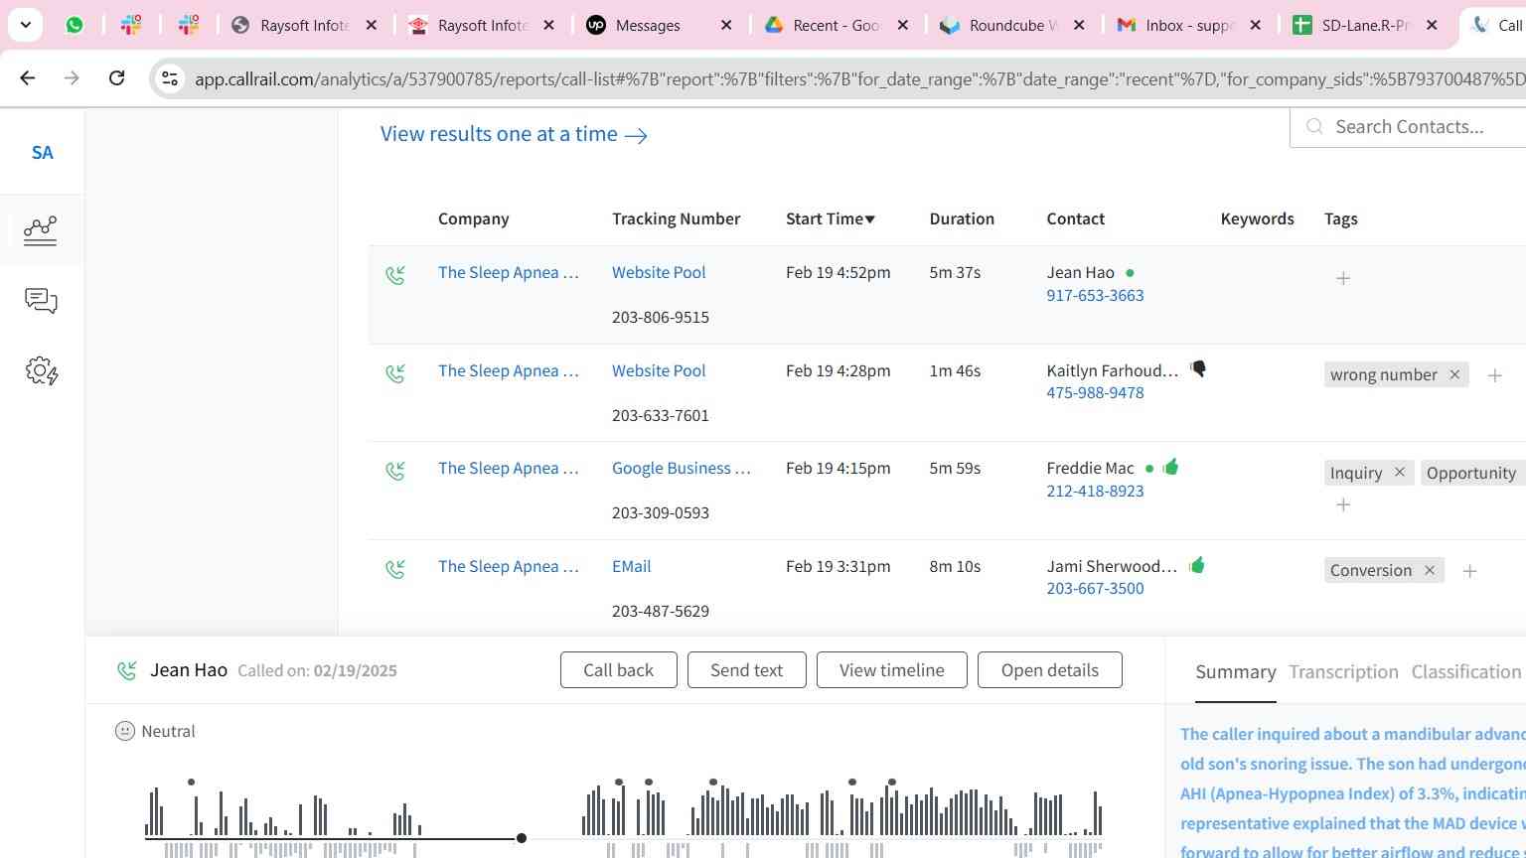Close the Roundcube browser tab

pyautogui.click(x=1079, y=25)
